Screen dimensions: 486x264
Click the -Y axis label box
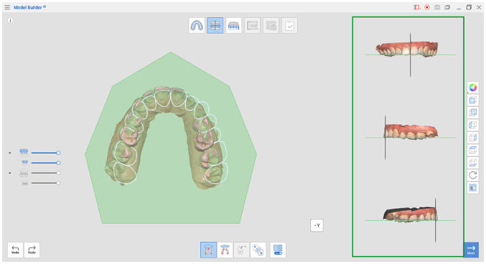pyautogui.click(x=317, y=225)
